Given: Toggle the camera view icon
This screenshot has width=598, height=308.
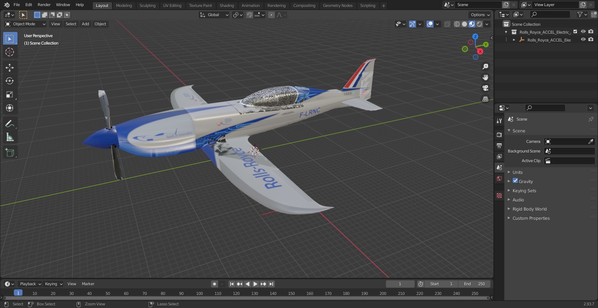Looking at the screenshot, I should click(485, 88).
